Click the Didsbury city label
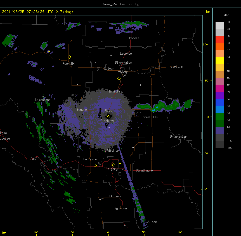 click(107, 121)
